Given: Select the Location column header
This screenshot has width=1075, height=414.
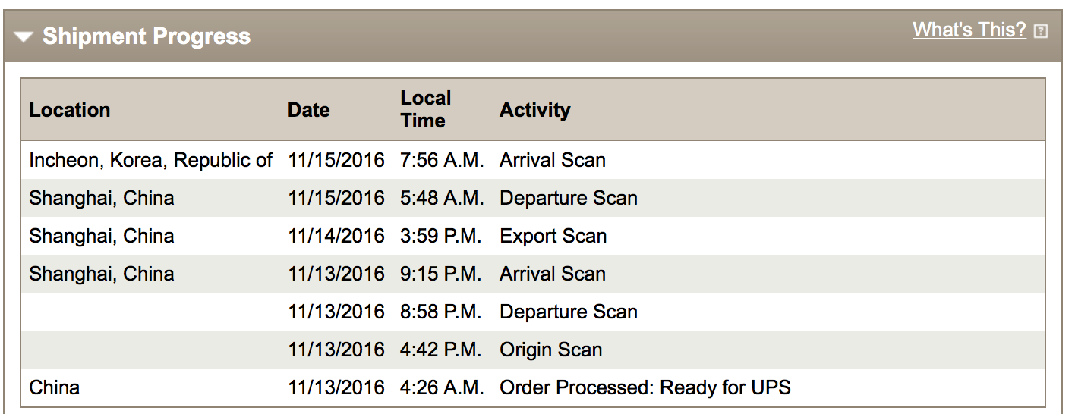Looking at the screenshot, I should [x=70, y=110].
